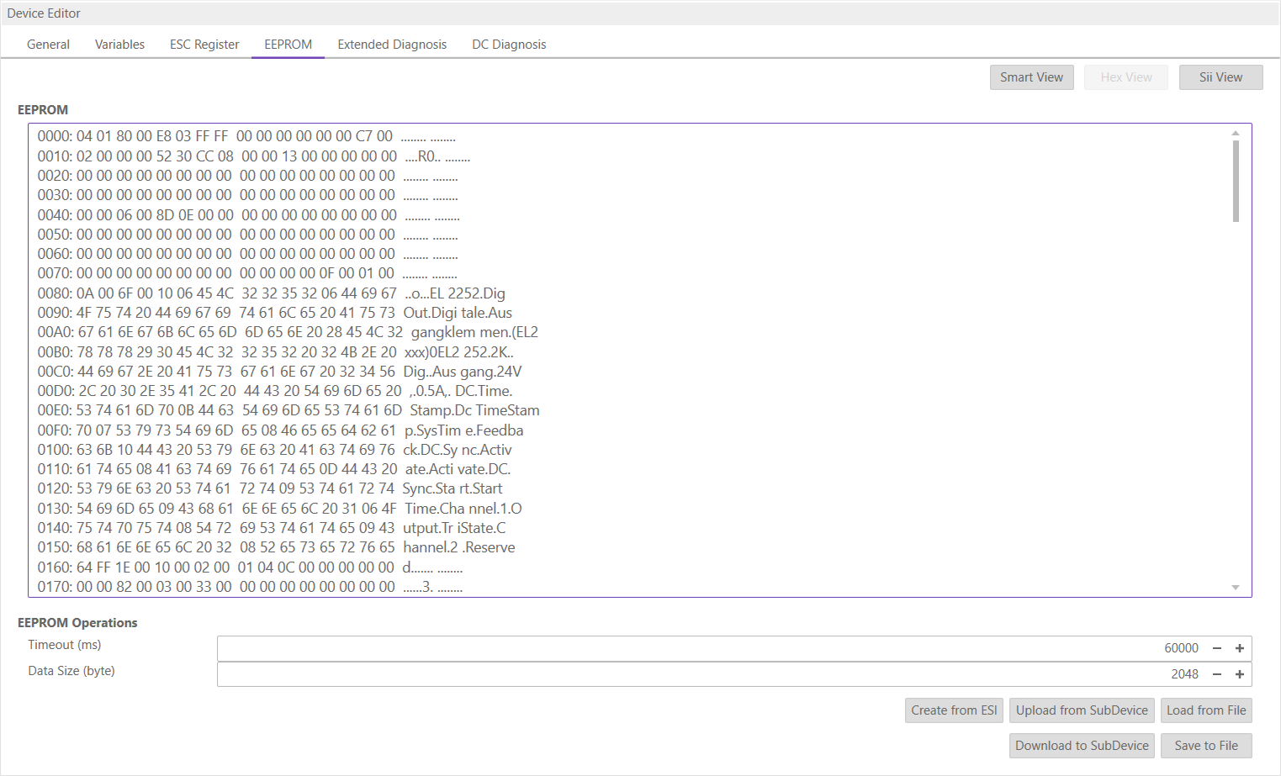This screenshot has height=776, width=1281.
Task: Decrease Timeout using minus stepper
Action: pyautogui.click(x=1216, y=647)
